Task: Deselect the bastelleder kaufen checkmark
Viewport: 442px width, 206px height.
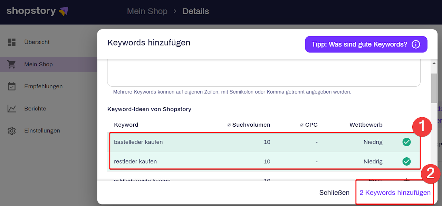Action: 406,142
